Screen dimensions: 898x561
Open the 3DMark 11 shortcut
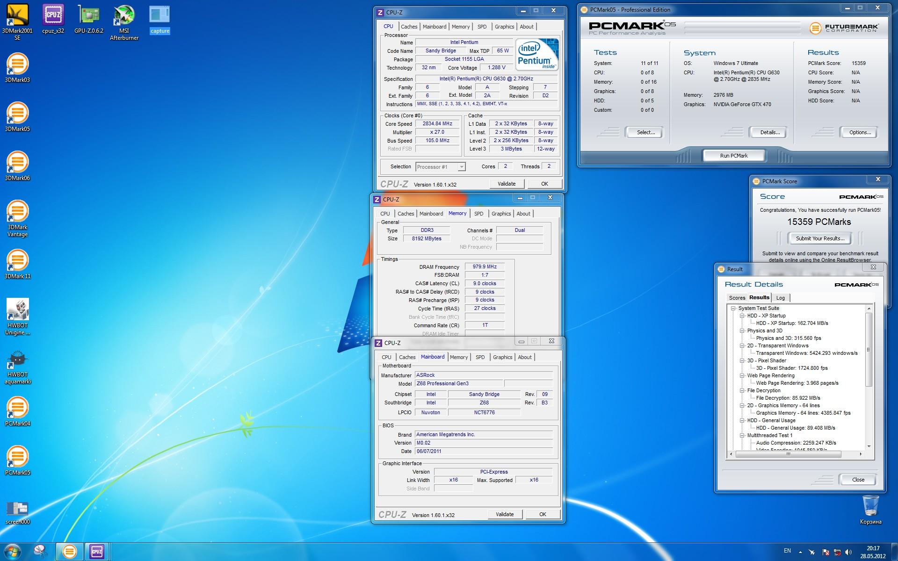[17, 265]
